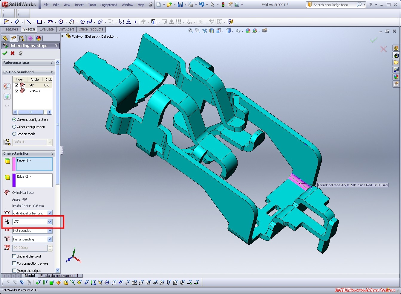
Task: Click the filter faces icon in selection toolbar
Action: (x=52, y=282)
